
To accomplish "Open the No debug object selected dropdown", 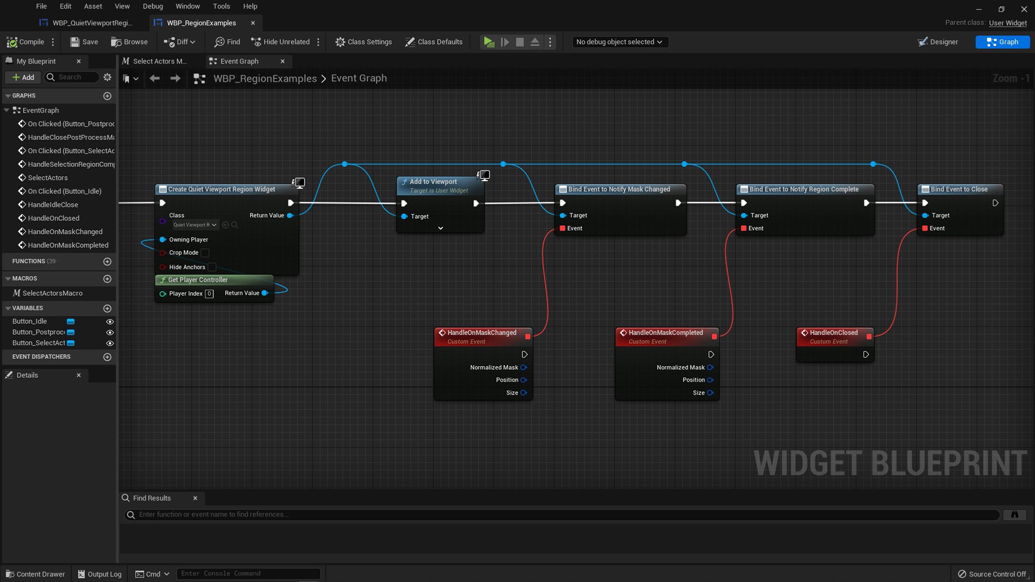I will [619, 41].
